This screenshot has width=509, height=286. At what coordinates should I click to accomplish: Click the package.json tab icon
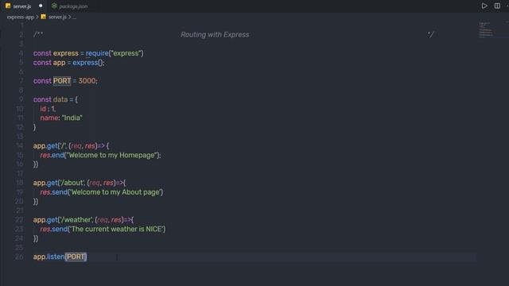coord(54,6)
